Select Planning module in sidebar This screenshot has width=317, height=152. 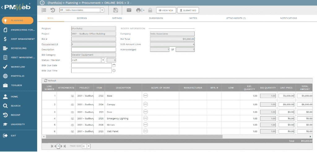click(18, 21)
